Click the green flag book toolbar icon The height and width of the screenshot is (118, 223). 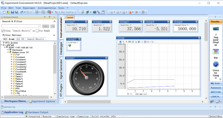[87, 12]
